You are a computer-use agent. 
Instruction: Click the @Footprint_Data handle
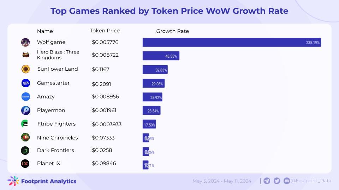point(311,181)
